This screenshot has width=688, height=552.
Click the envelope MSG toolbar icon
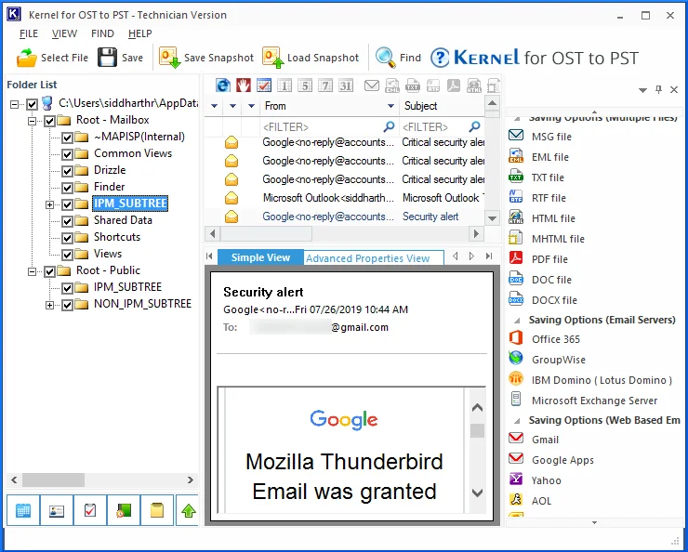click(372, 85)
